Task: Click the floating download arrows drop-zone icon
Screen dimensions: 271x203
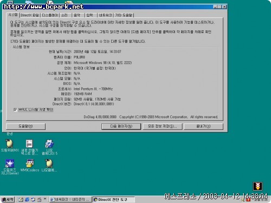Action: pyautogui.click(x=257, y=186)
